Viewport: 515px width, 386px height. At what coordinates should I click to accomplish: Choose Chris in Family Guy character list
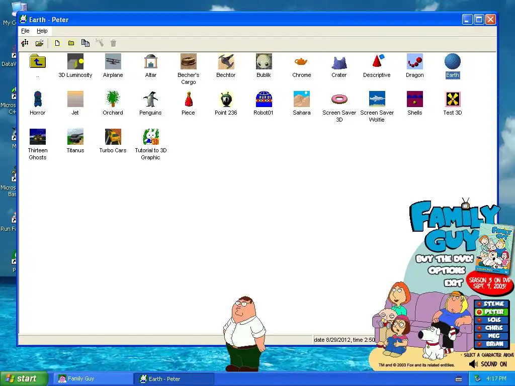[x=491, y=328]
